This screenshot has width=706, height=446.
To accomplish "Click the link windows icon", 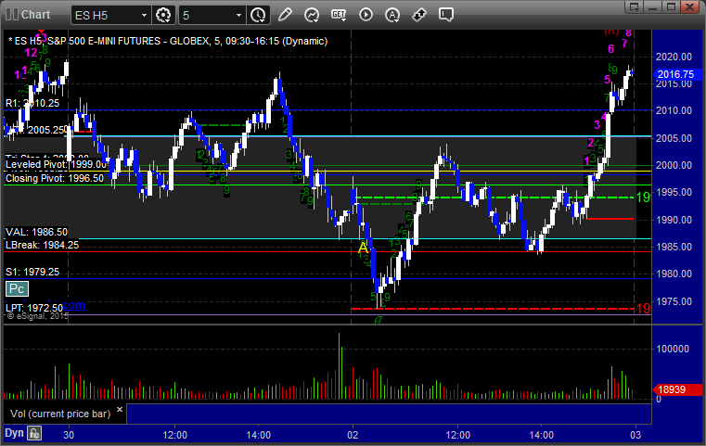I will [x=419, y=15].
